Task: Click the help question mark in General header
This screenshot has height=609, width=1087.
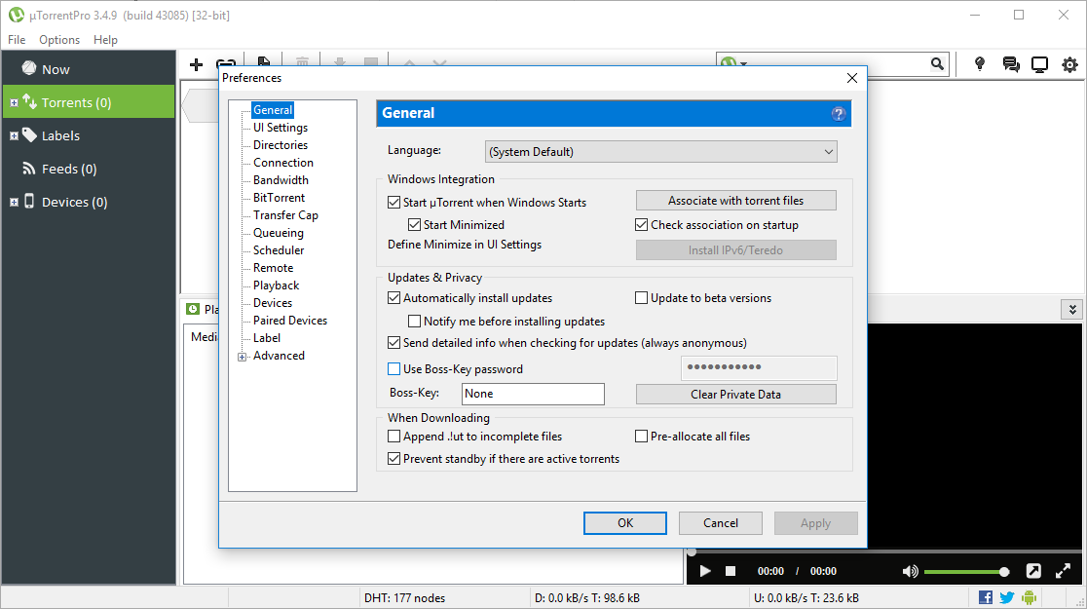Action: click(x=838, y=114)
